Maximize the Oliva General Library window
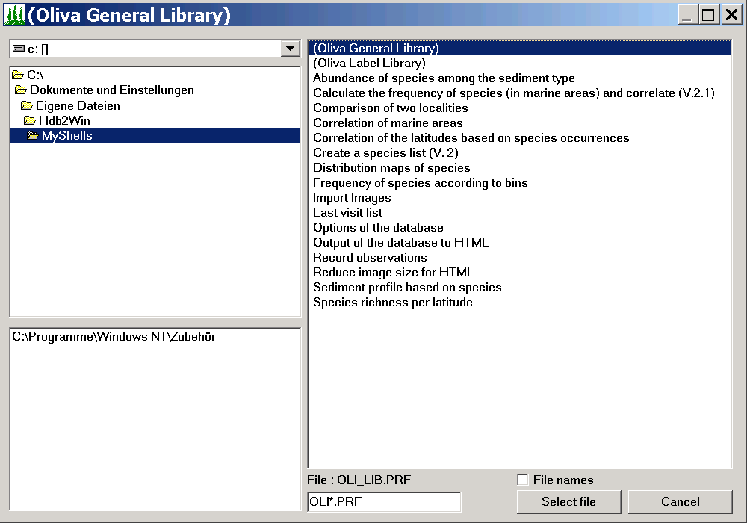The height and width of the screenshot is (523, 747). [708, 15]
